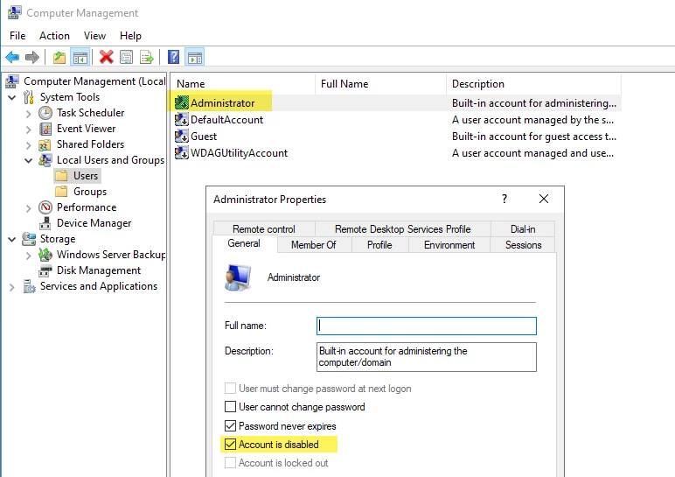Click the Groups folder icon
Screen dimensions: 675x477
click(61, 192)
